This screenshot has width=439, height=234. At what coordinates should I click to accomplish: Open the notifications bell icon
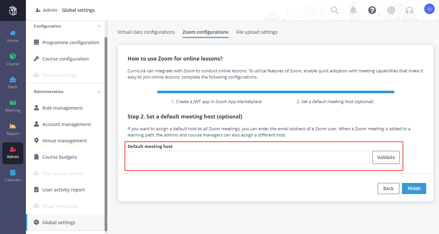pos(353,10)
